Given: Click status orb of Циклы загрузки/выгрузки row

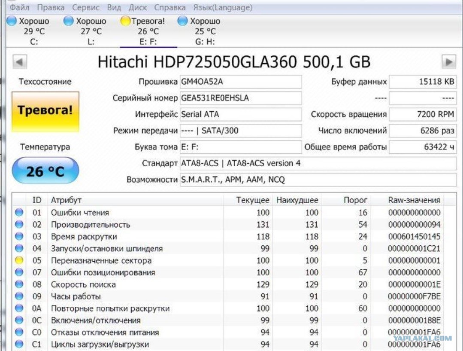Looking at the screenshot, I should tap(19, 344).
